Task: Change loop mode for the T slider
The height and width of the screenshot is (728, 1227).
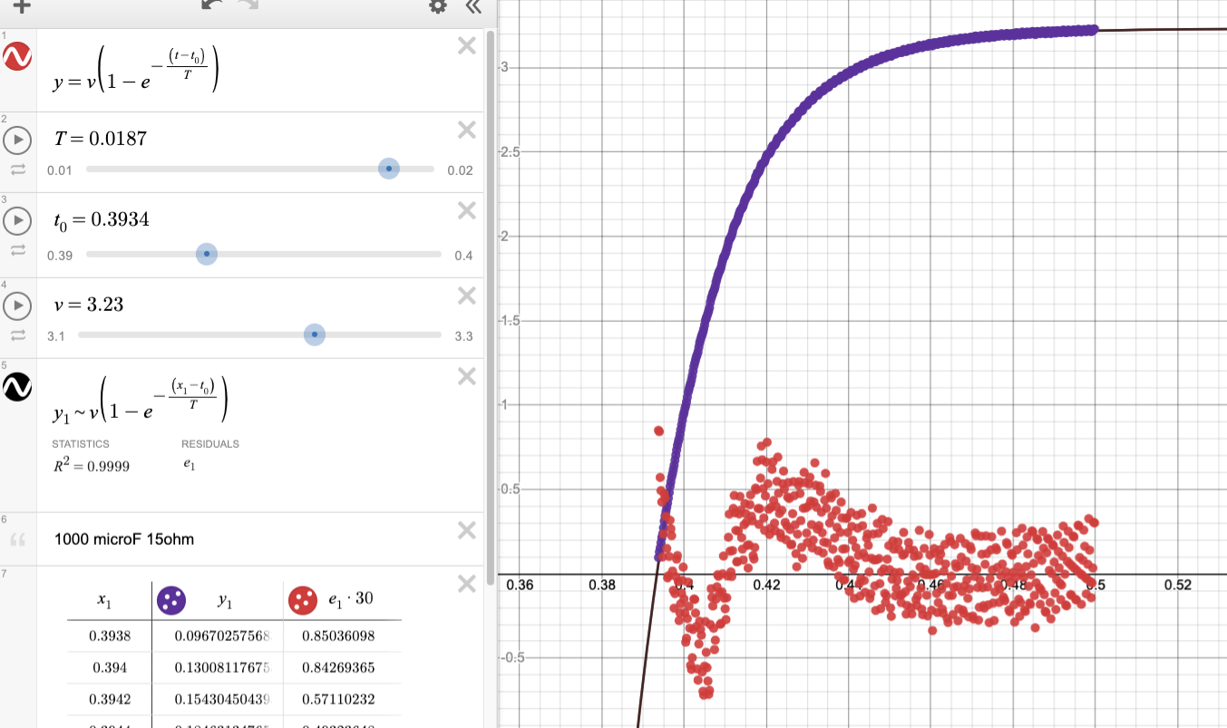Action: (x=17, y=170)
